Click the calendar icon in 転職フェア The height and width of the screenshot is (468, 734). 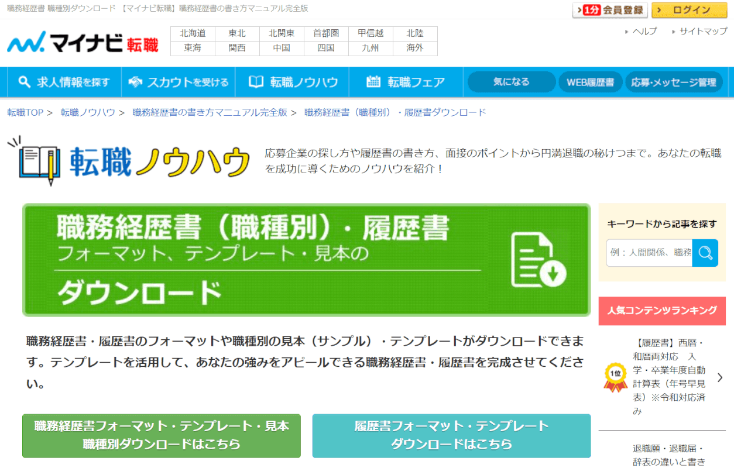pyautogui.click(x=373, y=82)
